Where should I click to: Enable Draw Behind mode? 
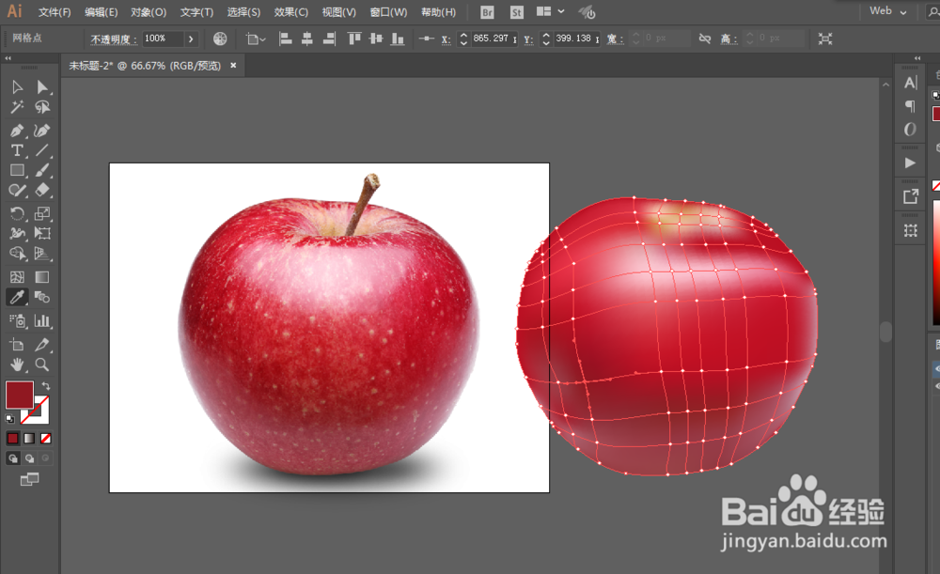coord(29,458)
